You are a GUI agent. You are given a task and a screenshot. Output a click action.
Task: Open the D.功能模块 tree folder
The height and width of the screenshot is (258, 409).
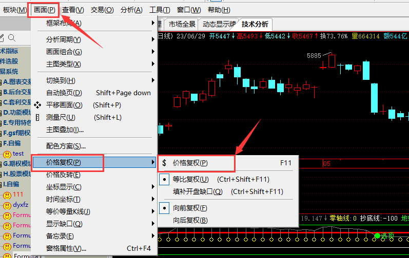17,113
